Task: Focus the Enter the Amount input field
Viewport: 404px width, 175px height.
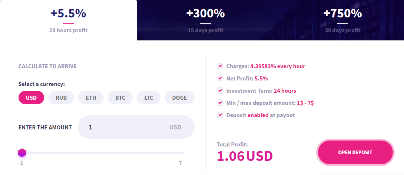Action: [126, 127]
